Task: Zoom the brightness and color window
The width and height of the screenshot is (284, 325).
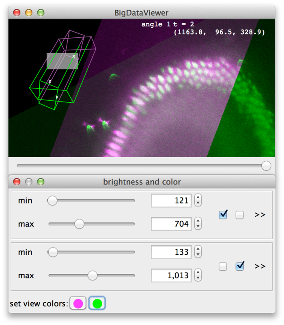Action: (x=41, y=182)
